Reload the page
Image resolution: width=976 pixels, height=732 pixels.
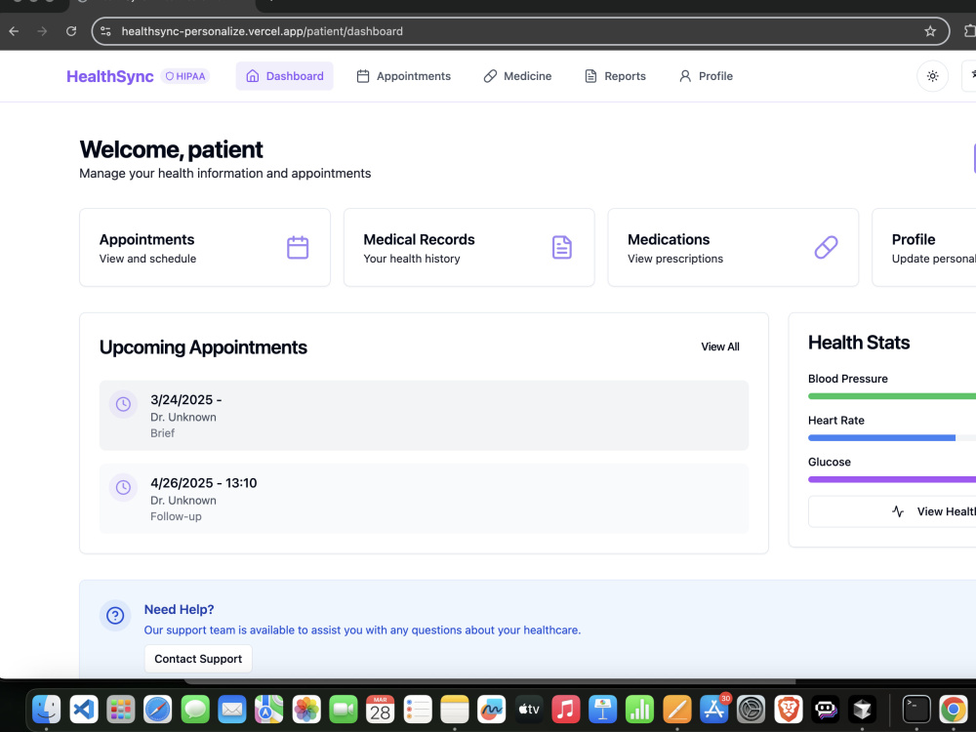(x=71, y=31)
